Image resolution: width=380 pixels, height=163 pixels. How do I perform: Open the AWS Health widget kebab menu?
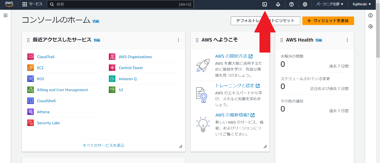(347, 40)
